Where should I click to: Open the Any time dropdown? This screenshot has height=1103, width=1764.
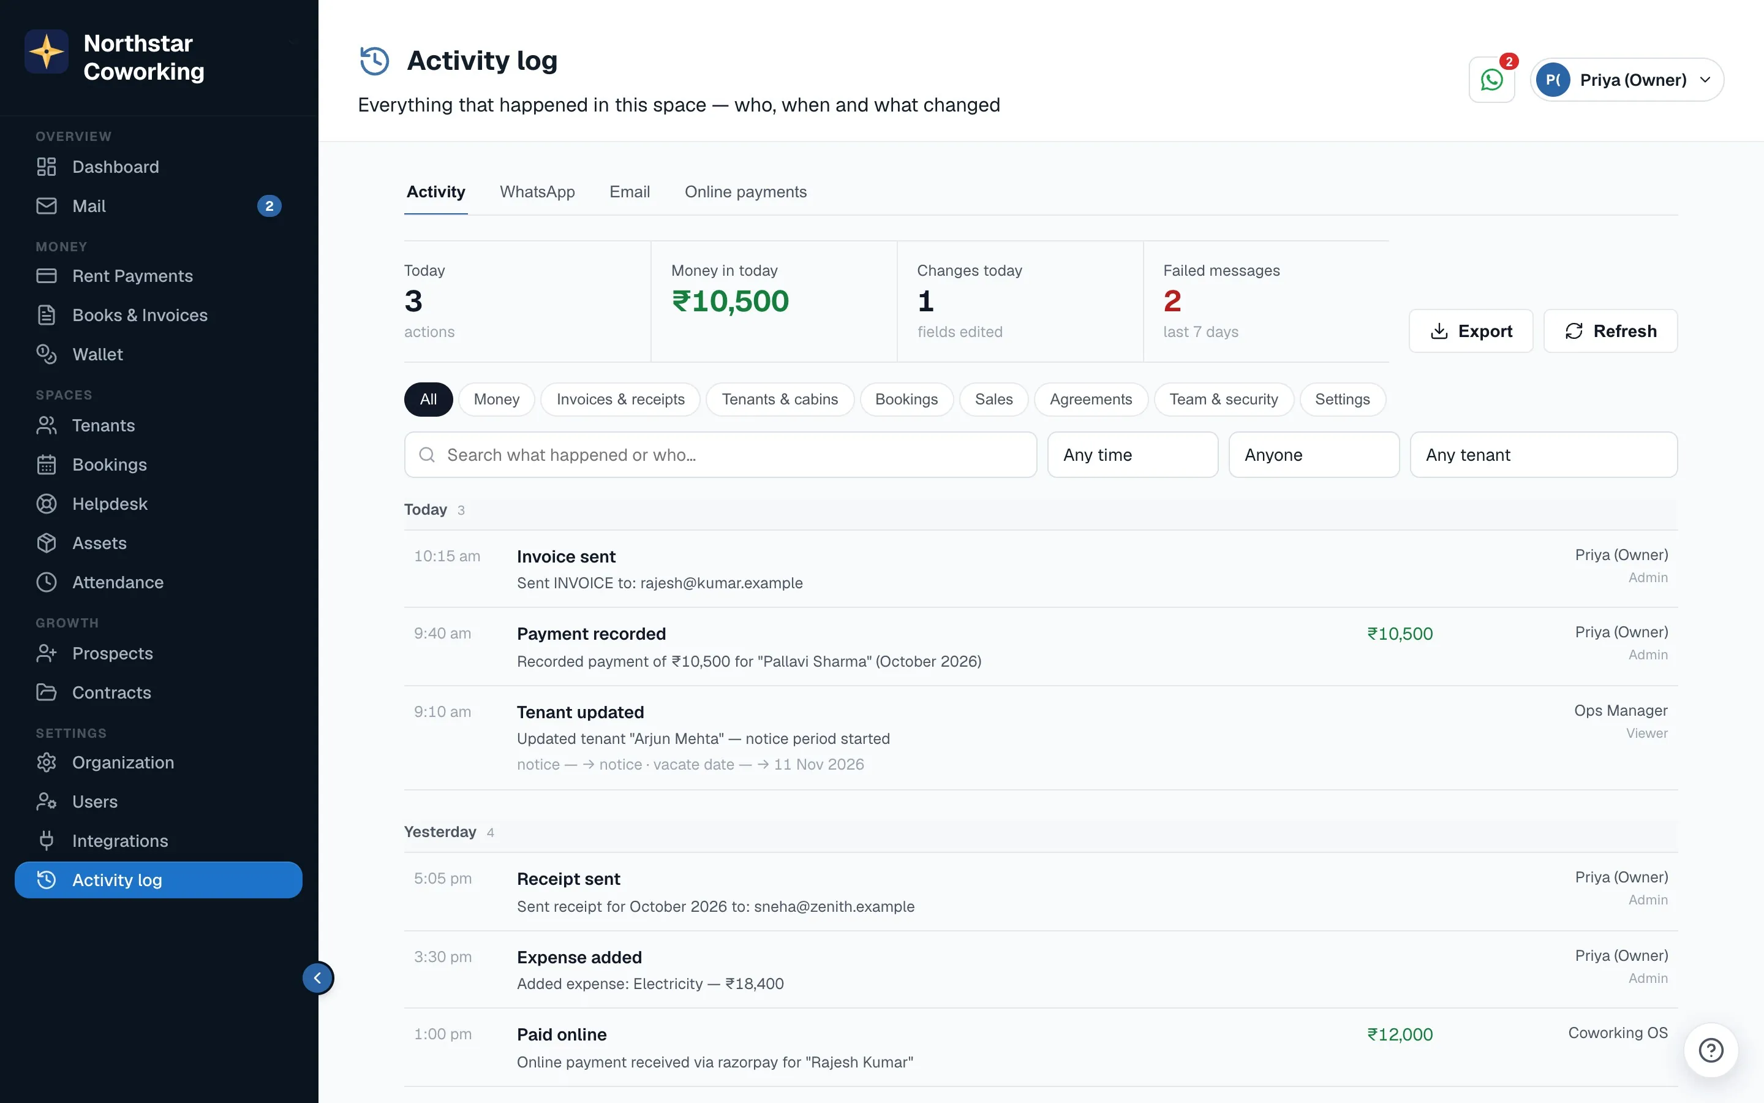pyautogui.click(x=1133, y=455)
